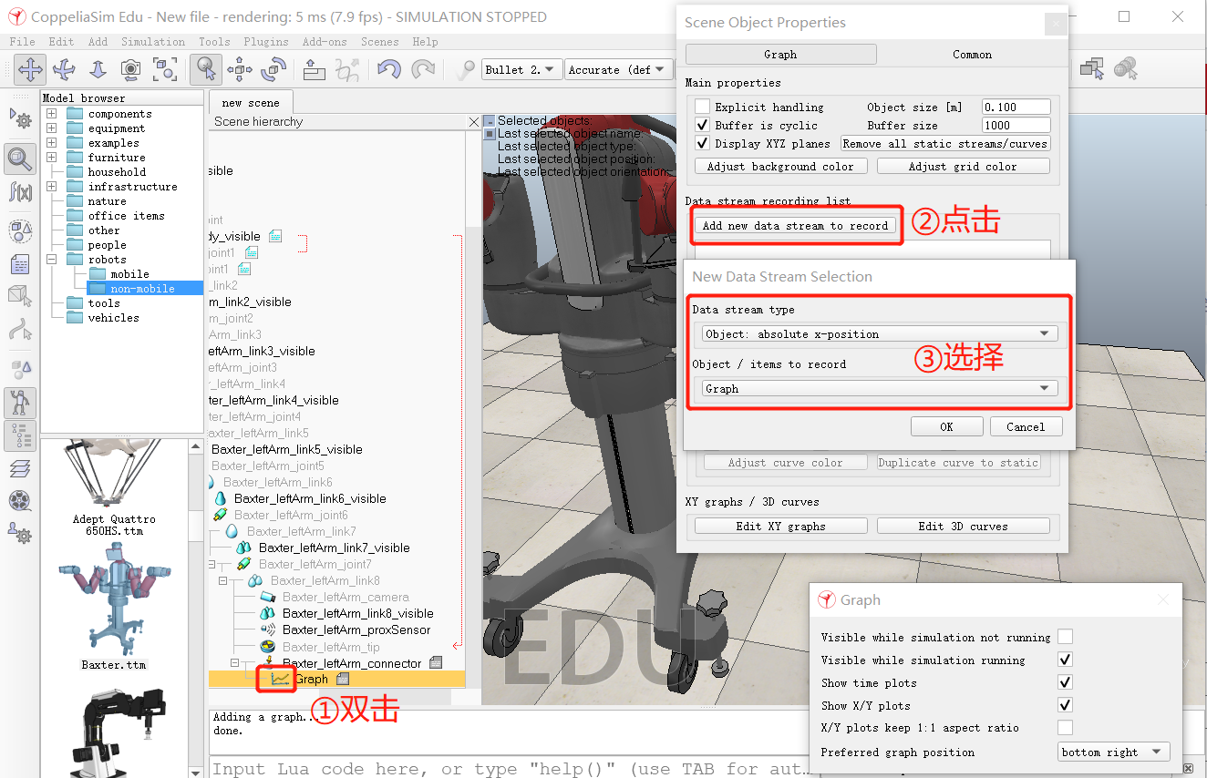Activate the camera rotate tool
The width and height of the screenshot is (1207, 778).
[x=64, y=69]
